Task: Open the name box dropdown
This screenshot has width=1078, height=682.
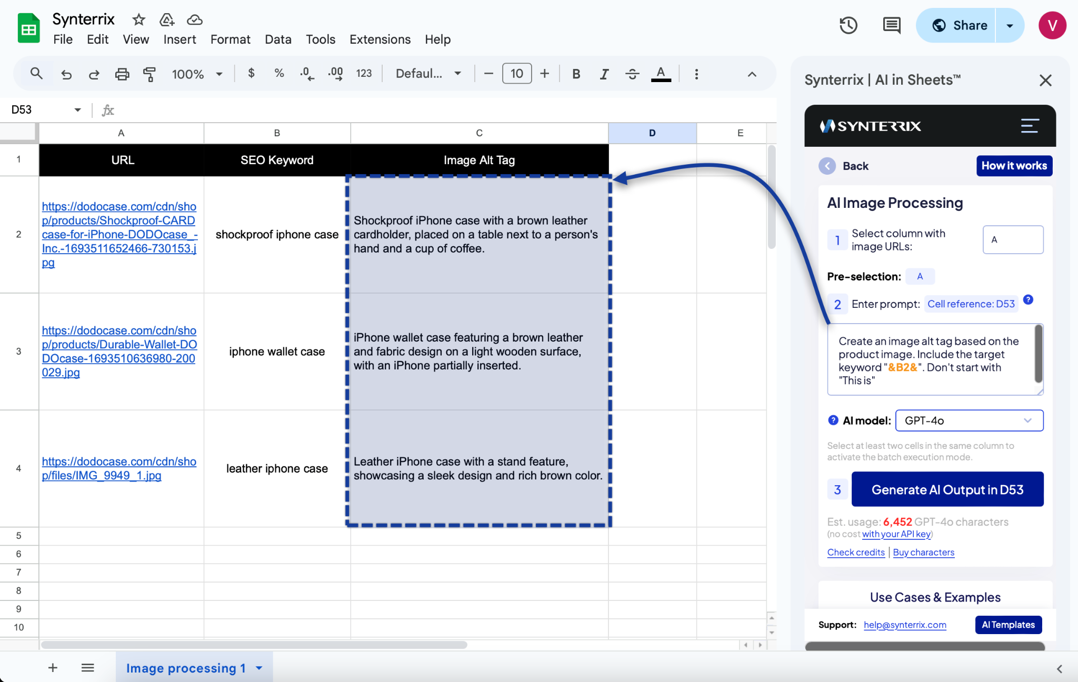Action: click(x=77, y=109)
